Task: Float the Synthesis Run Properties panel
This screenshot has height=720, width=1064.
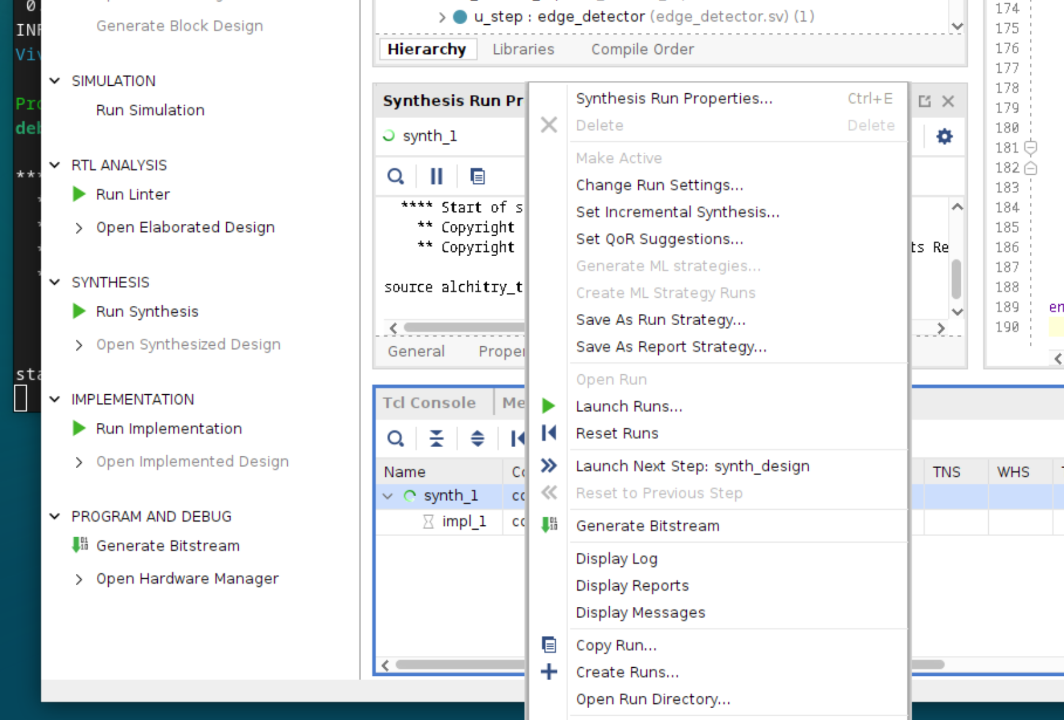Action: 924,101
